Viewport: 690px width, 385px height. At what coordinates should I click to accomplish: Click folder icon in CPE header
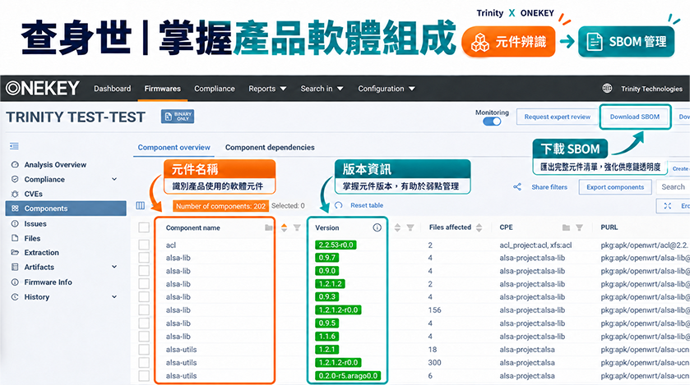click(x=567, y=227)
